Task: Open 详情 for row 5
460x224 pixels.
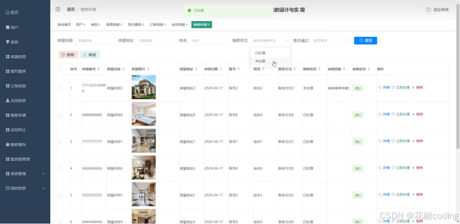Action: pos(384,195)
